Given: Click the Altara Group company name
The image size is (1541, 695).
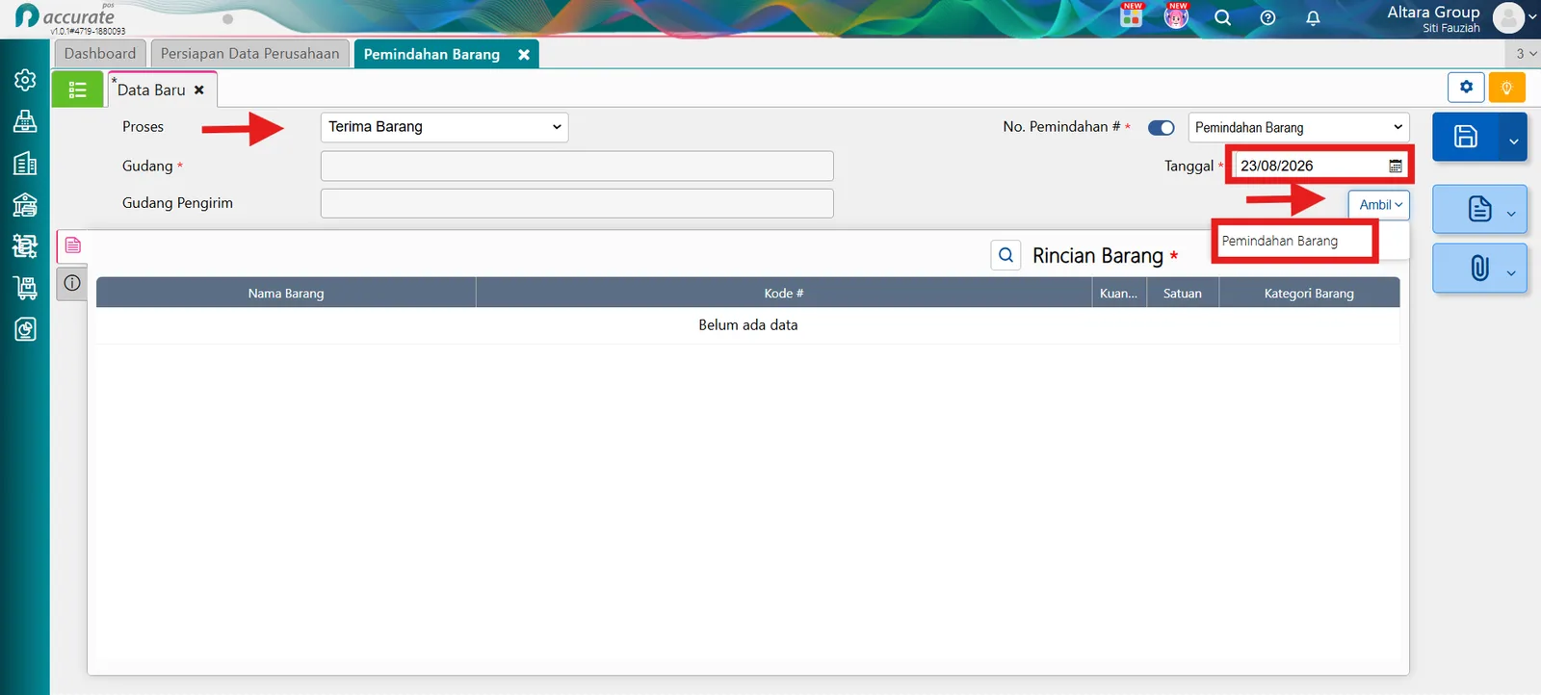Looking at the screenshot, I should point(1433,12).
